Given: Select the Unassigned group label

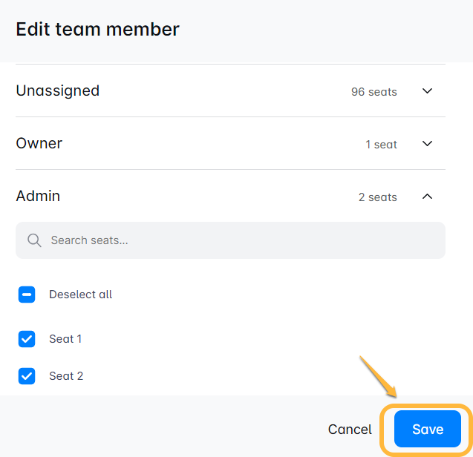Looking at the screenshot, I should pyautogui.click(x=58, y=91).
